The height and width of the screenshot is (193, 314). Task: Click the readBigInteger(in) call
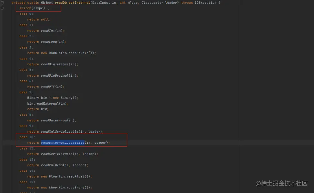tap(59, 64)
